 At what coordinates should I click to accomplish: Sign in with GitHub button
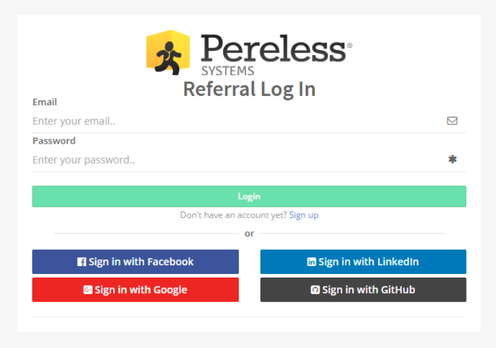tap(363, 289)
